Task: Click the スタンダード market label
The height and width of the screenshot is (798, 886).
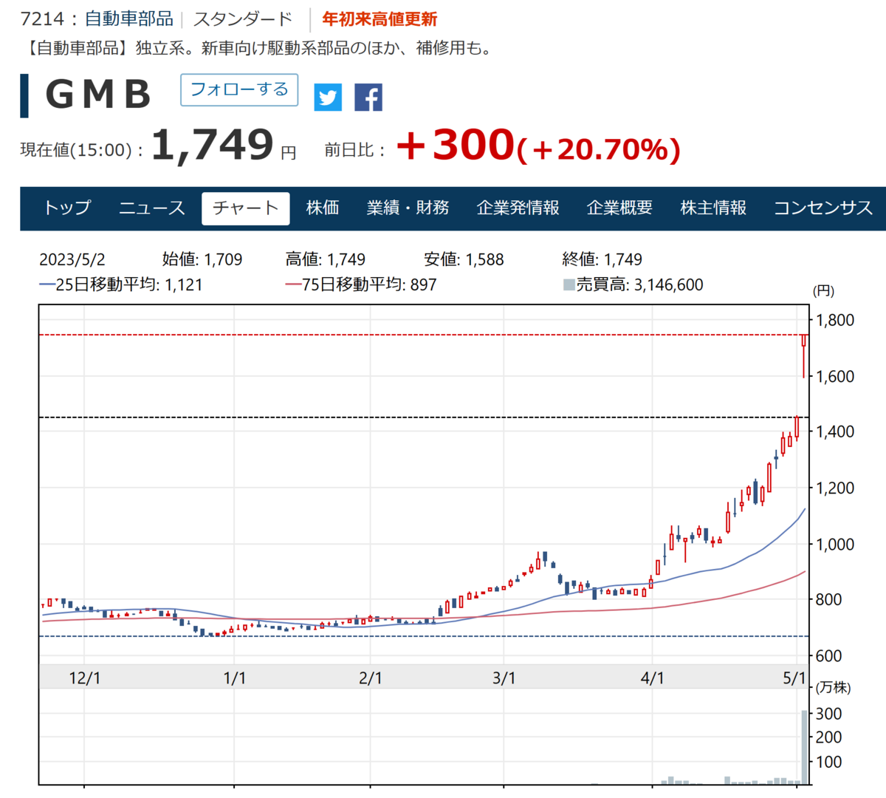Action: coord(243,18)
